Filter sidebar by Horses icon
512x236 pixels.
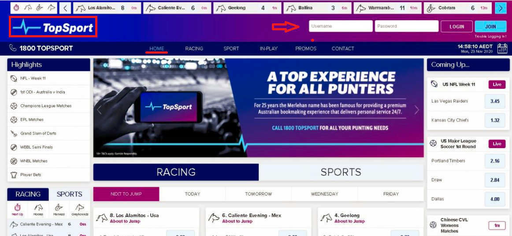click(38, 210)
